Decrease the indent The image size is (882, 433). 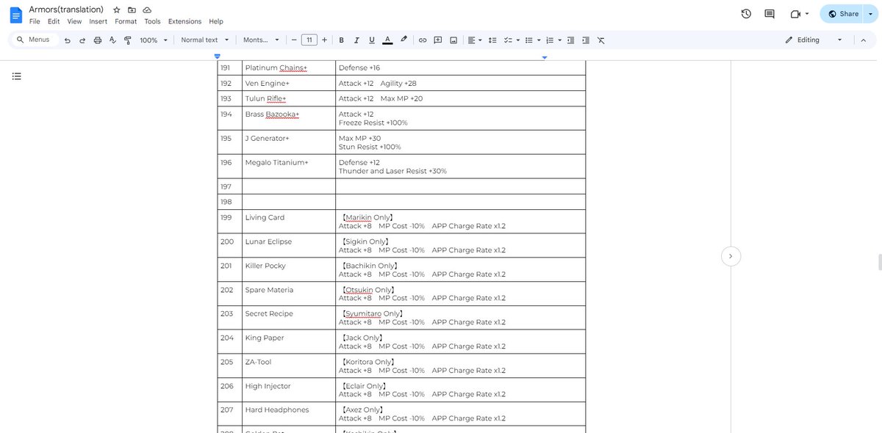pos(570,40)
